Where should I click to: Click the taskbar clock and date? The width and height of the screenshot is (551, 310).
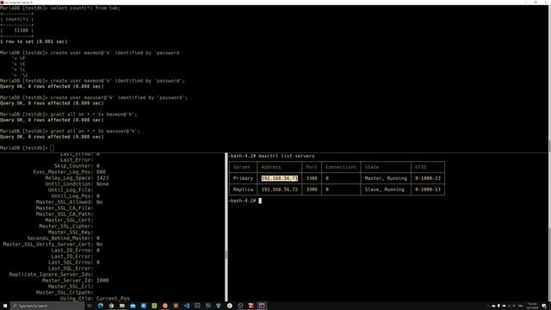pyautogui.click(x=532, y=306)
